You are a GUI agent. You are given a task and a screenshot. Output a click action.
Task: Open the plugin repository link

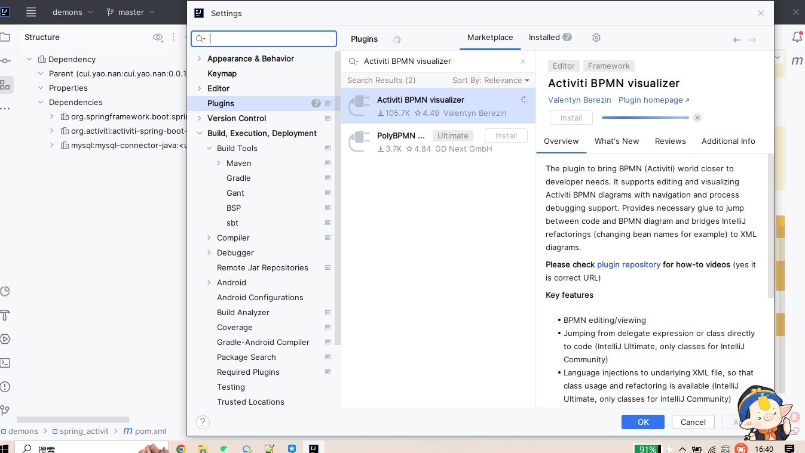(x=629, y=264)
